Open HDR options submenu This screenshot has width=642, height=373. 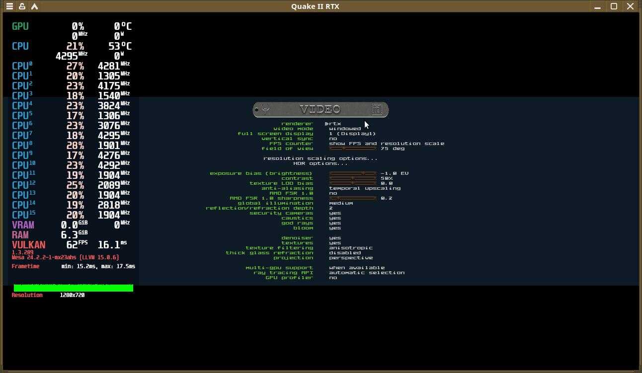321,163
